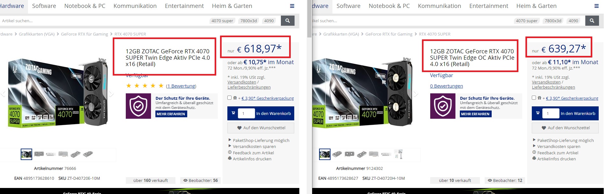This screenshot has height=194, width=606.
Task: Click the purple shield protection icon on right page
Action: (x=443, y=106)
